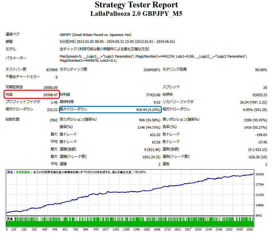This screenshot has height=233, width=272.
Task: Click the 総損失 value -53025.33
Action: point(259,95)
